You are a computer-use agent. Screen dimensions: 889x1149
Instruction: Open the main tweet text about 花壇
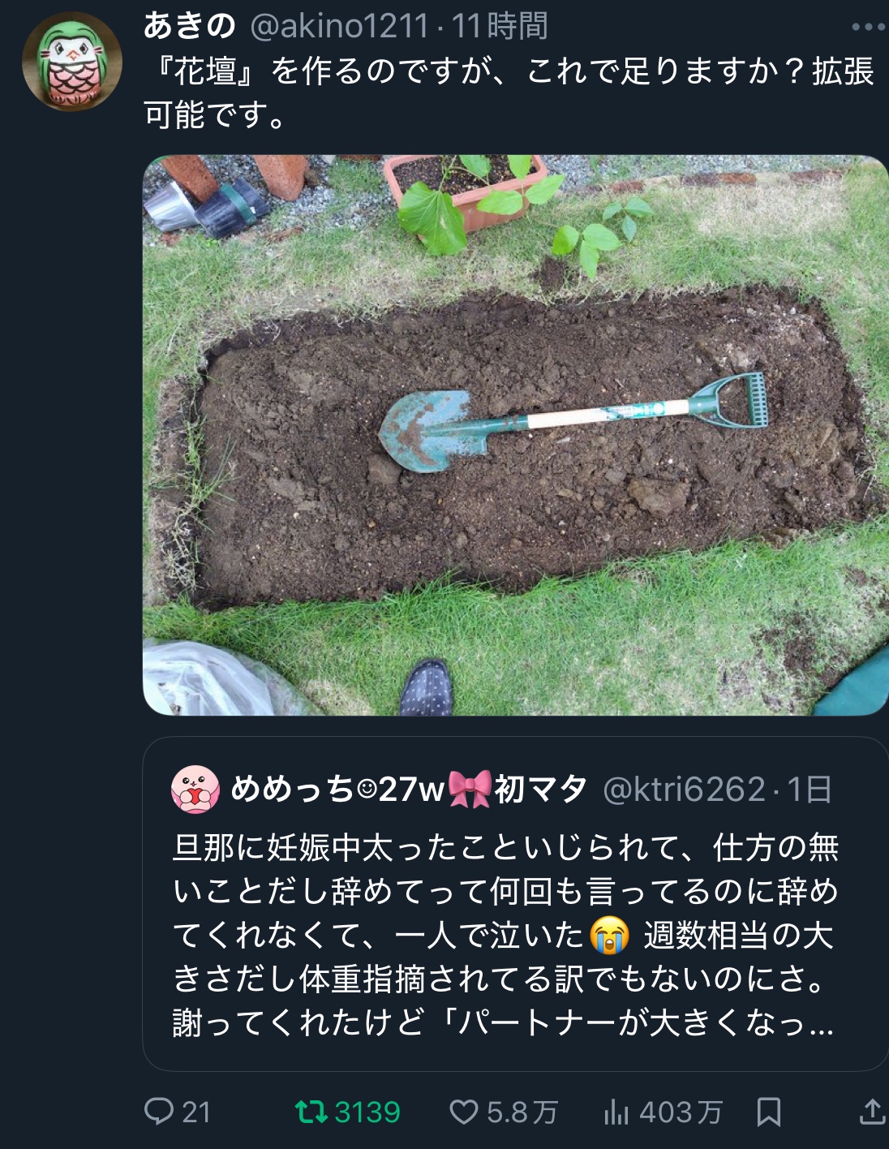(509, 93)
